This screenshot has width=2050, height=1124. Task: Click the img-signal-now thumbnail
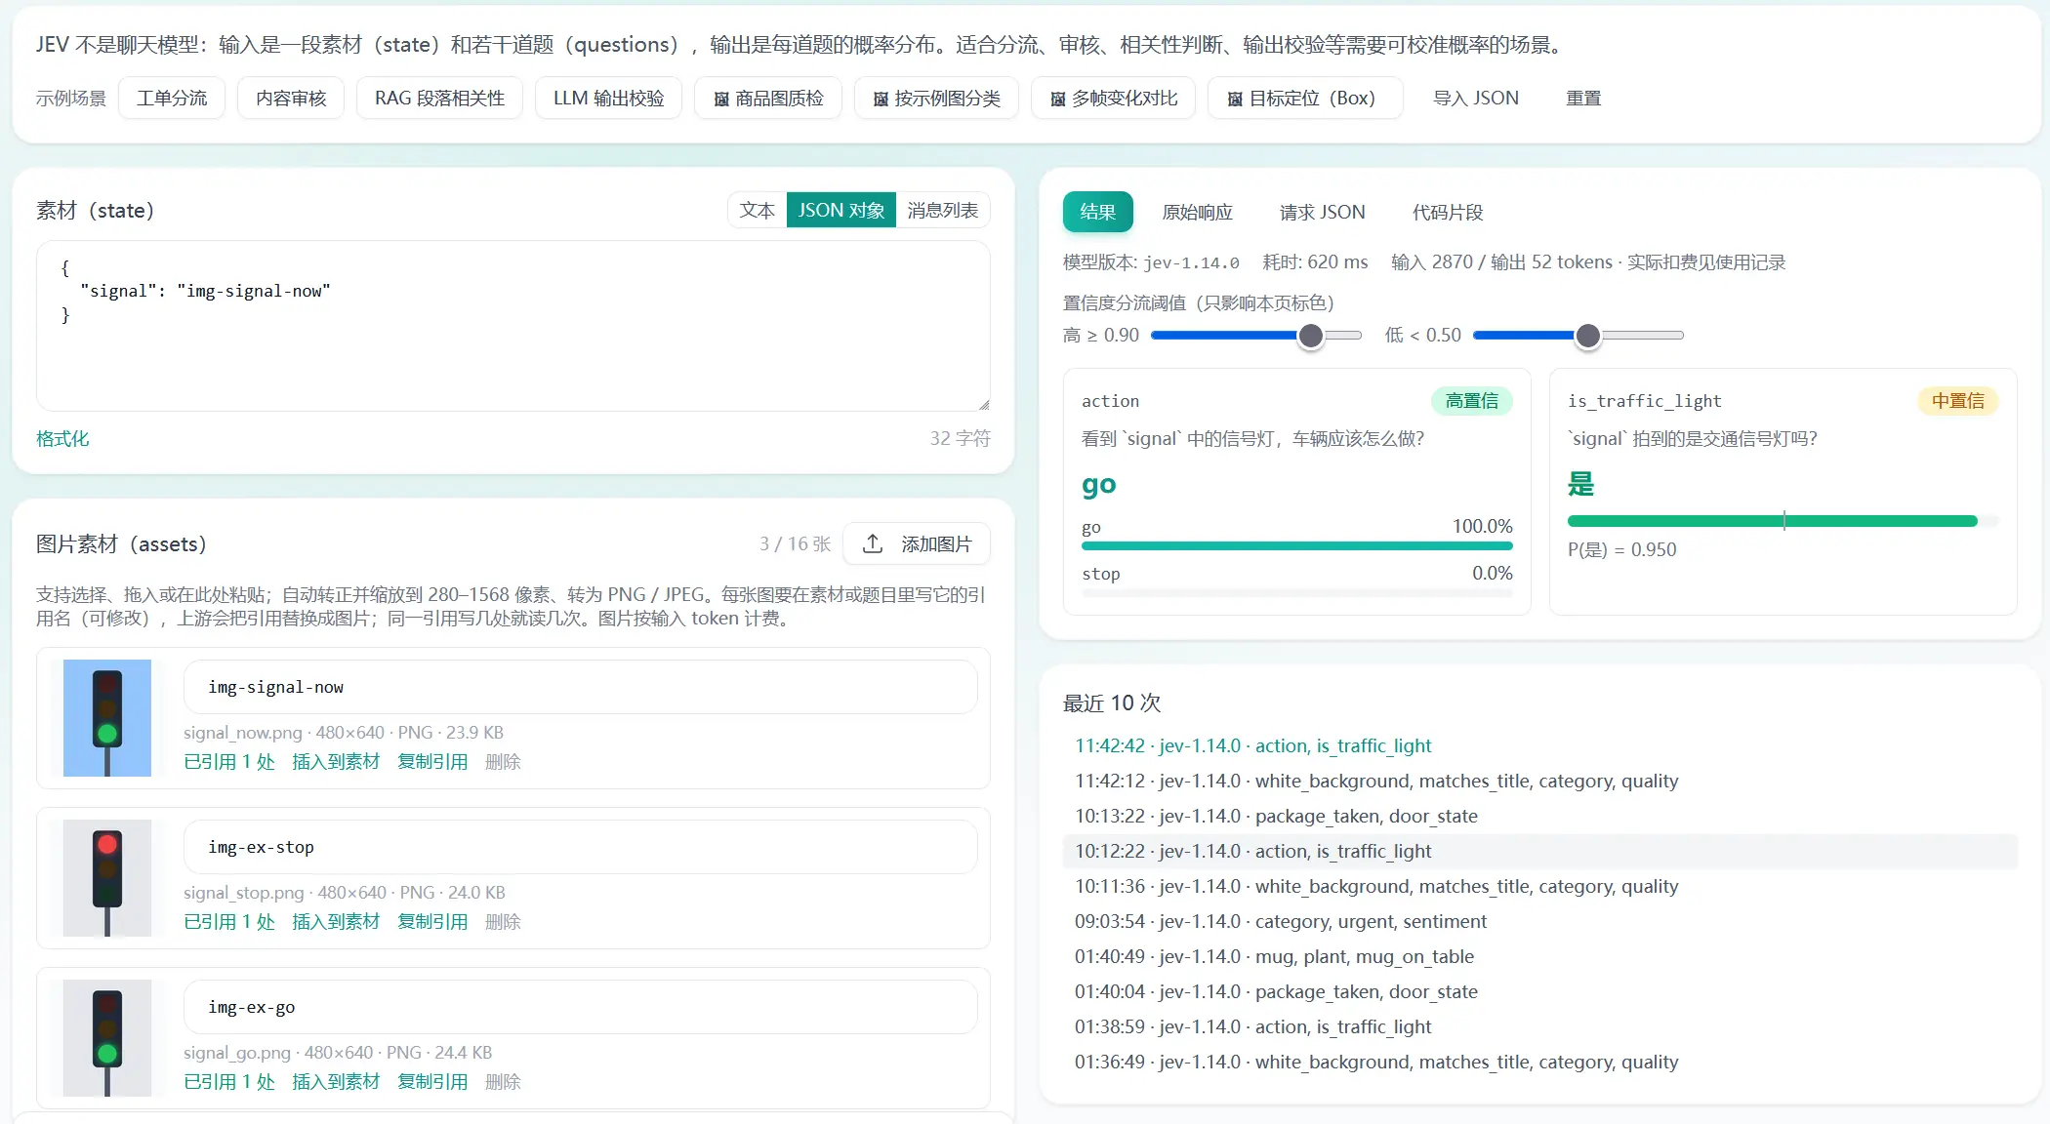click(107, 718)
